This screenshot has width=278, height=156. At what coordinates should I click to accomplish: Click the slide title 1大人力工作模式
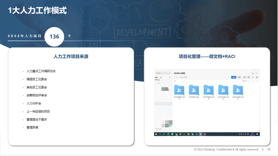coord(38,10)
